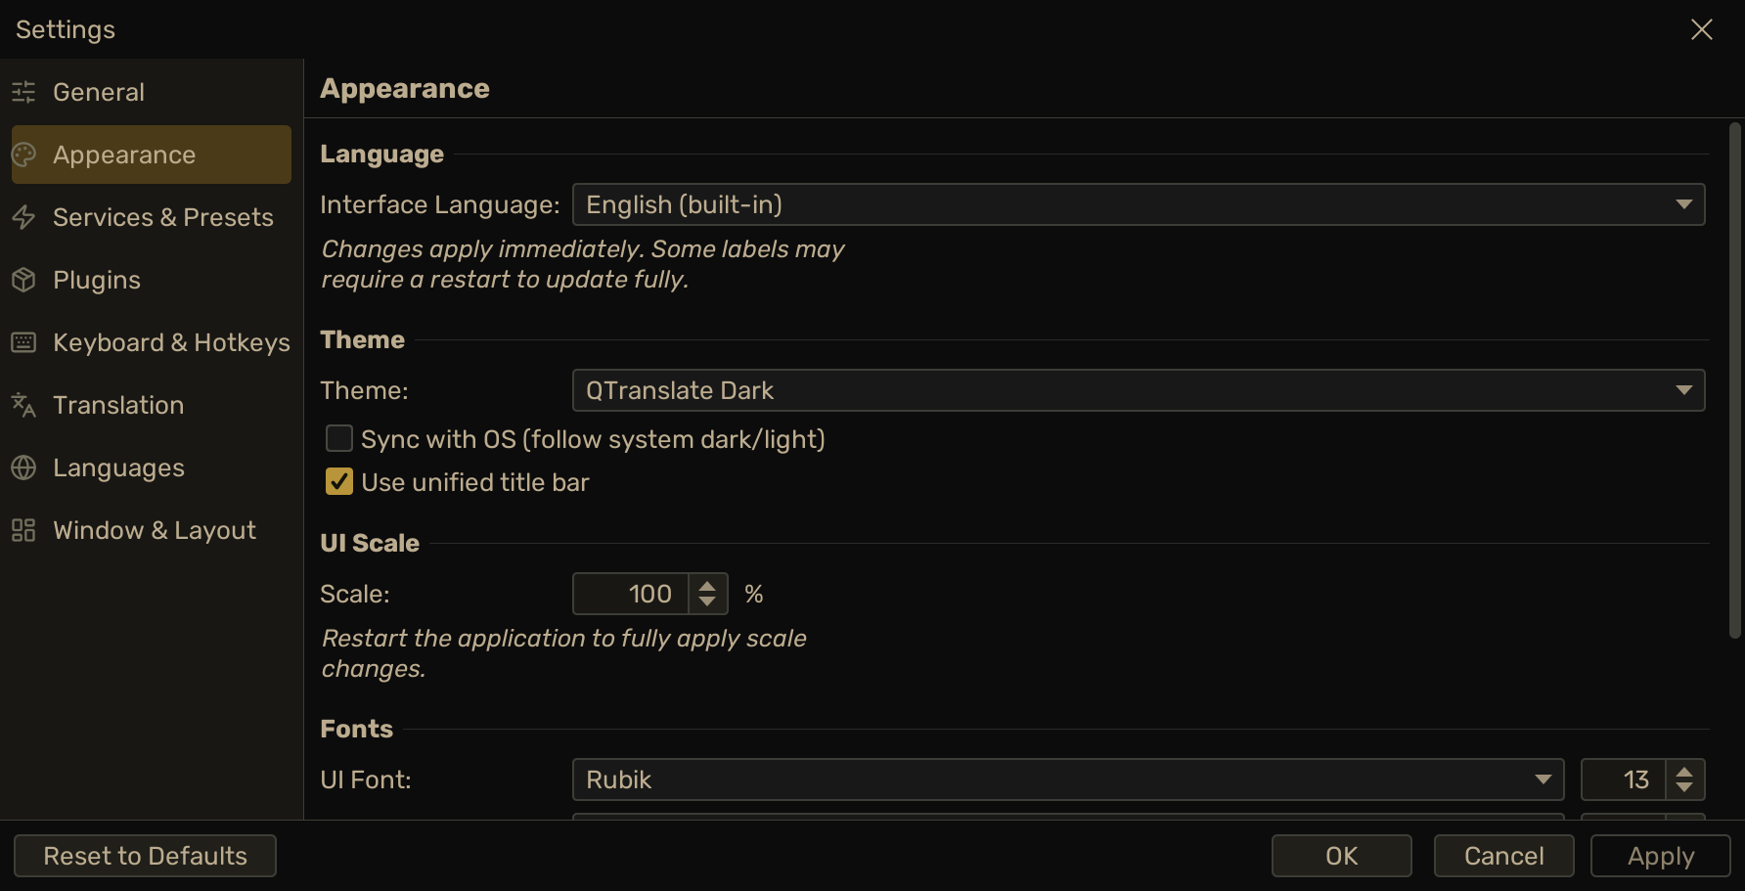This screenshot has height=891, width=1745.
Task: Click Reset to Defaults button
Action: tap(145, 856)
